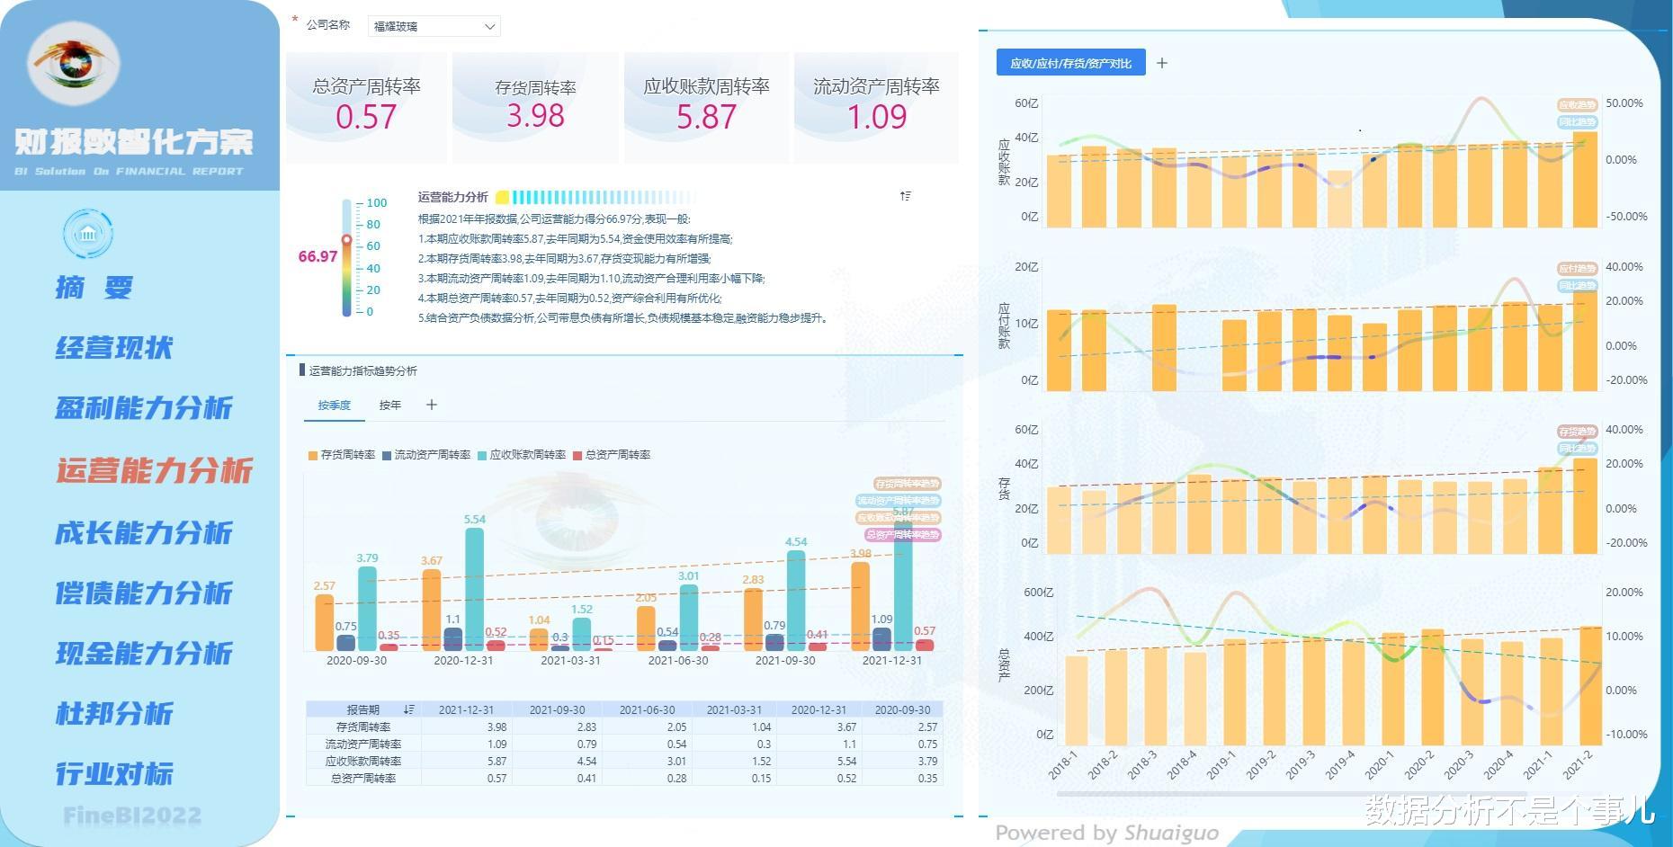The height and width of the screenshot is (847, 1673).
Task: Select the 按季度 tab
Action: [x=335, y=406]
